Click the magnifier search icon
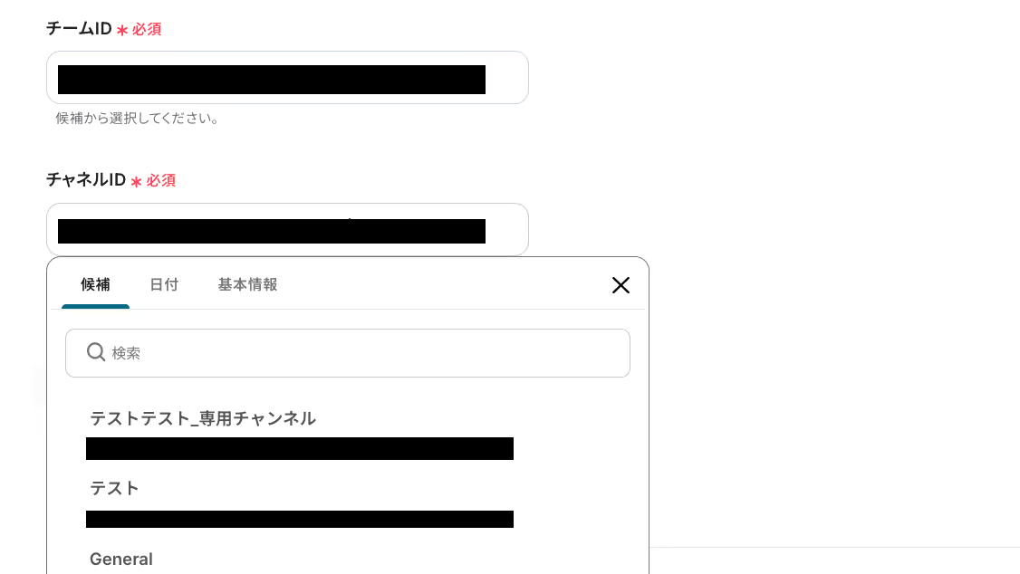1020x574 pixels. pyautogui.click(x=96, y=352)
